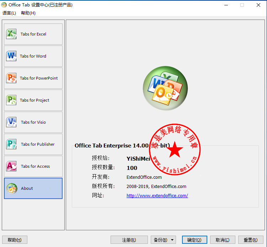Open the 帮助(H) menu in menu bar

(28, 13)
